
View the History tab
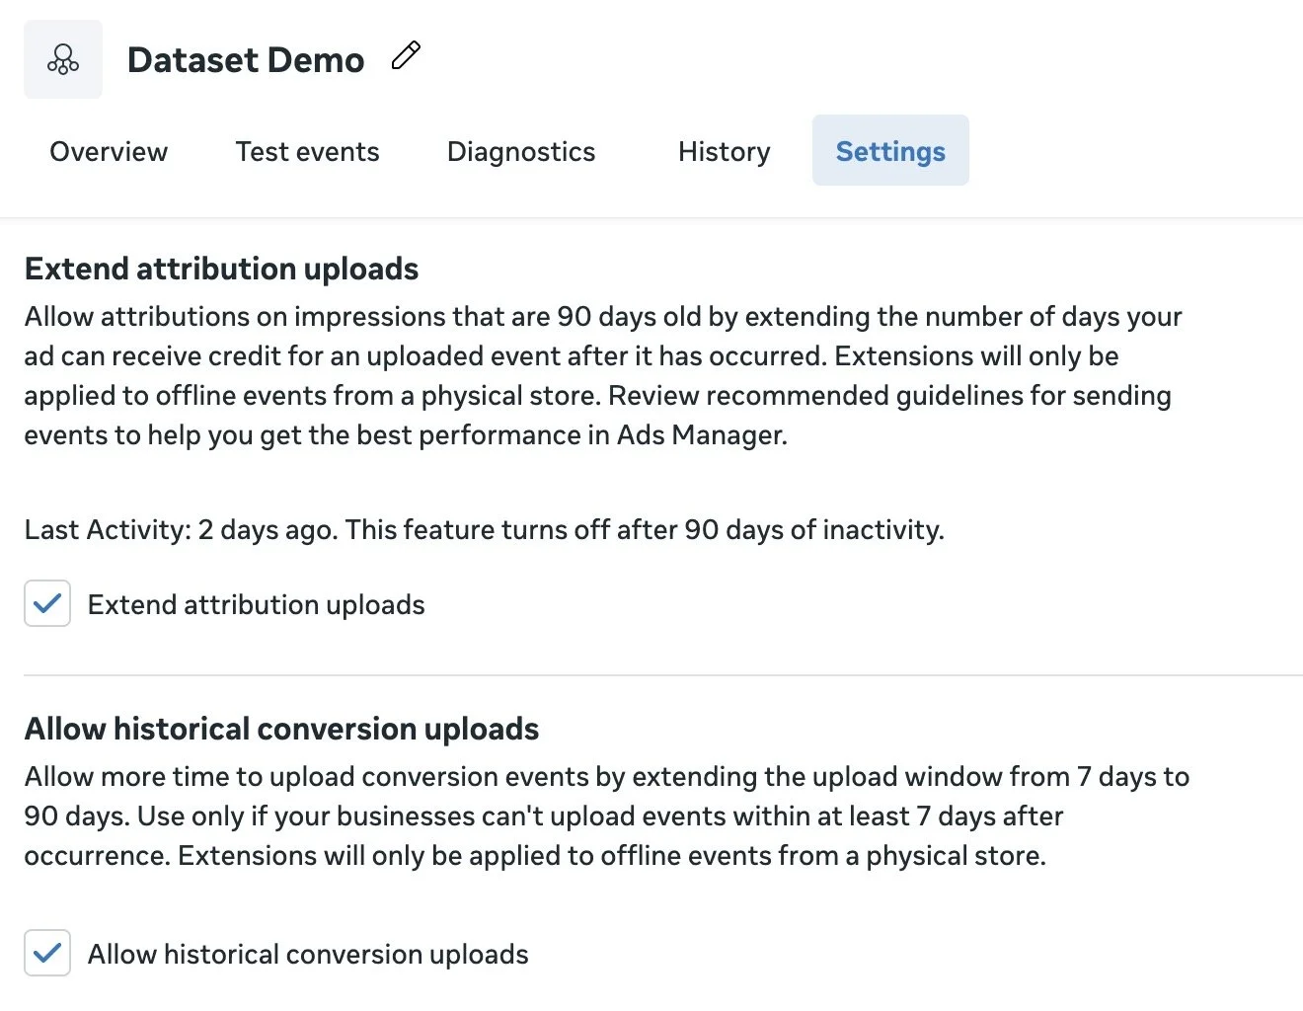point(724,151)
